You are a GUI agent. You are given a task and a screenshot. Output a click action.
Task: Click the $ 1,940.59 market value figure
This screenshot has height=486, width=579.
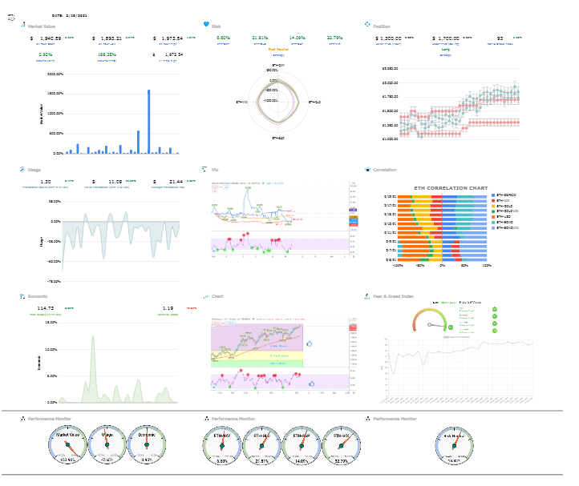[46, 38]
